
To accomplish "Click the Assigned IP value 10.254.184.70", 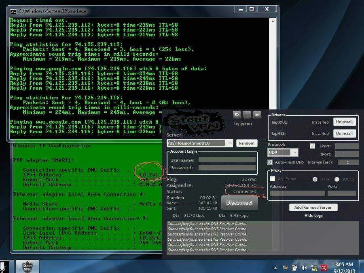I will pos(241,185).
